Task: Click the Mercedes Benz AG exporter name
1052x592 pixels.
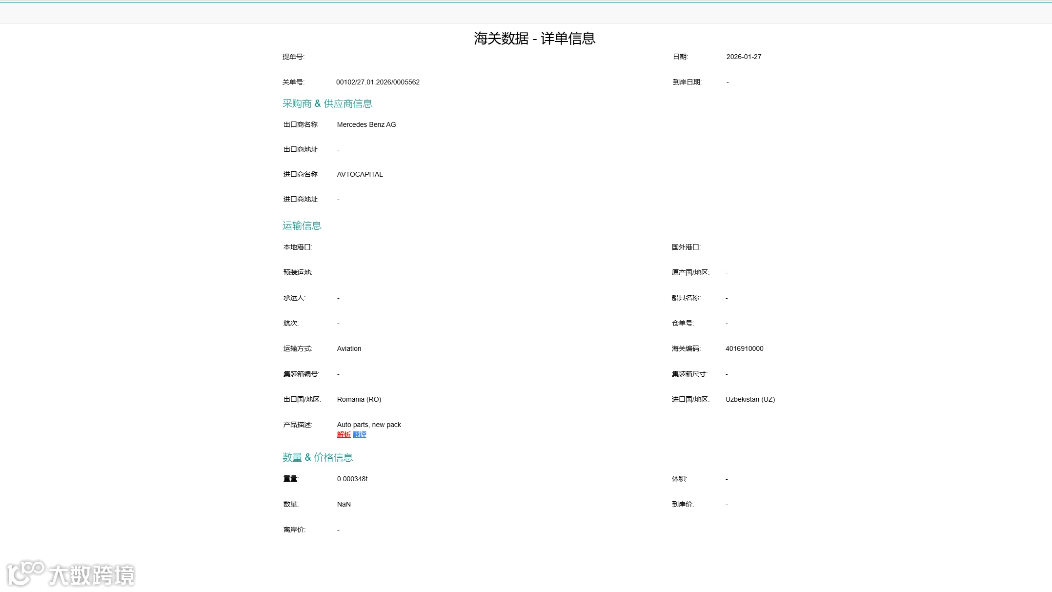Action: click(x=366, y=124)
